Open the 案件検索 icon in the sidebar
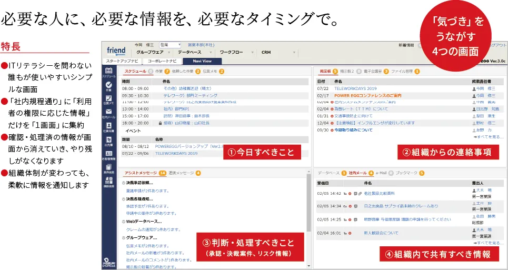The height and width of the screenshot is (270, 508). point(108,167)
